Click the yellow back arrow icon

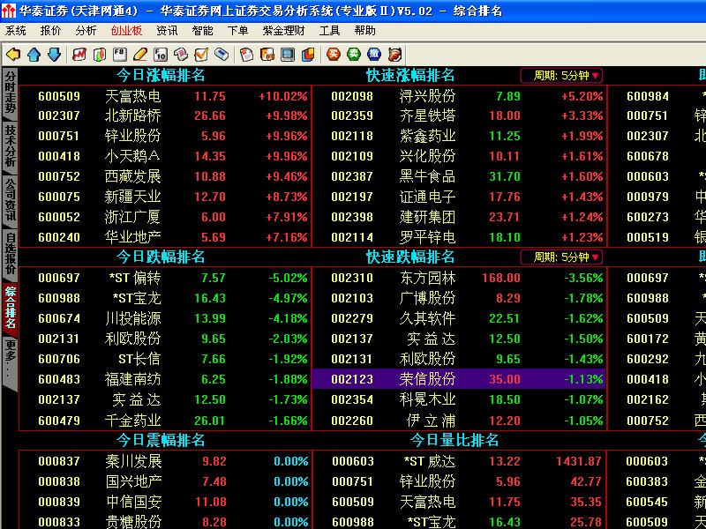(x=13, y=55)
